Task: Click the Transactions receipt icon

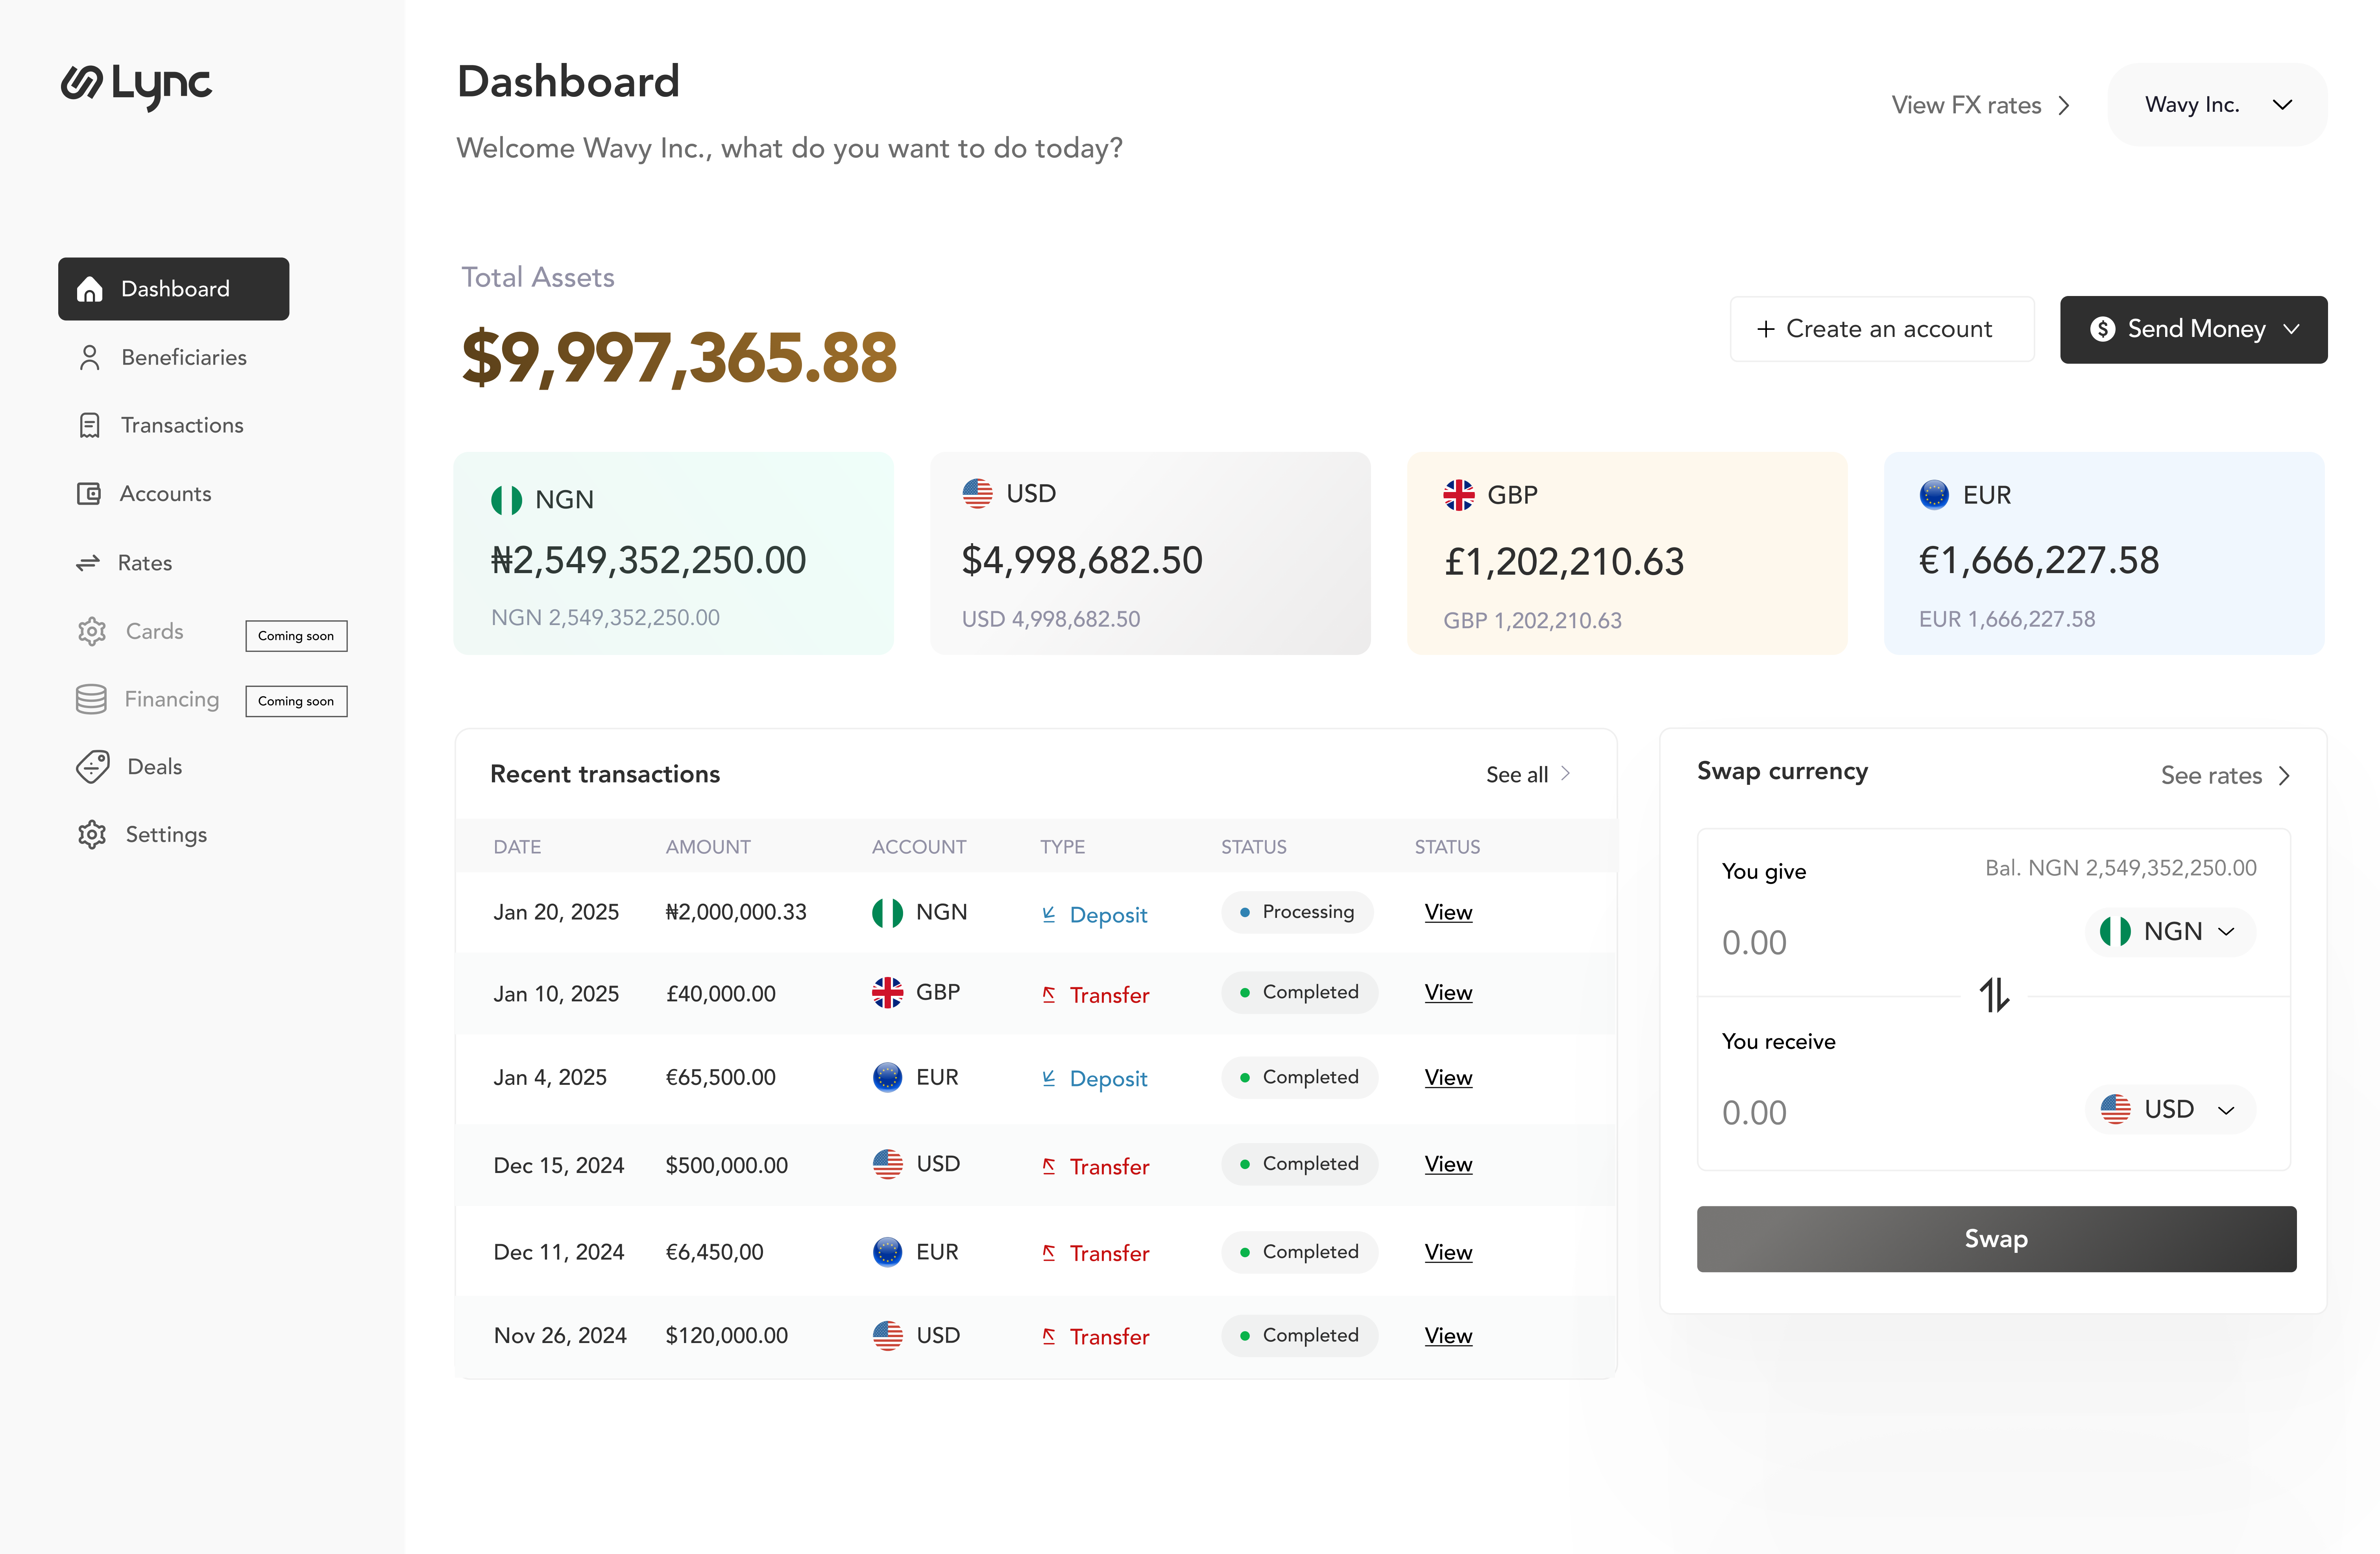Action: click(x=90, y=426)
